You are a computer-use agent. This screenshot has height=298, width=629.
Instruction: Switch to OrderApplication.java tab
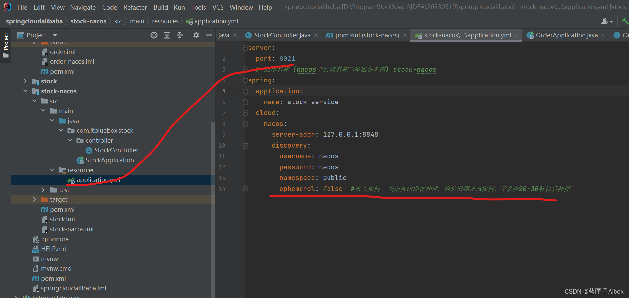tap(566, 35)
